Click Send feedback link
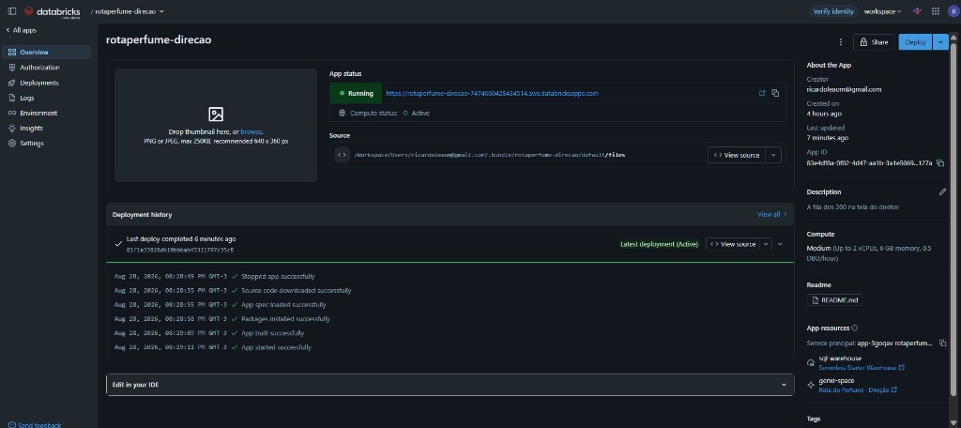The width and height of the screenshot is (961, 428). [x=35, y=425]
